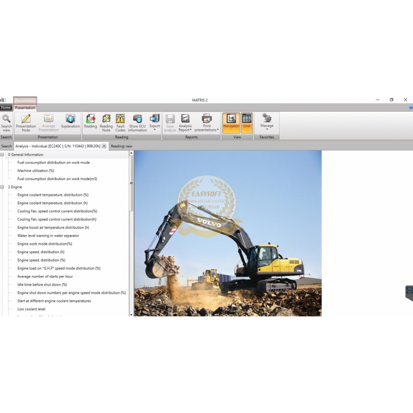
Task: Restore down the MATRIS 2 window
Action: point(392,100)
